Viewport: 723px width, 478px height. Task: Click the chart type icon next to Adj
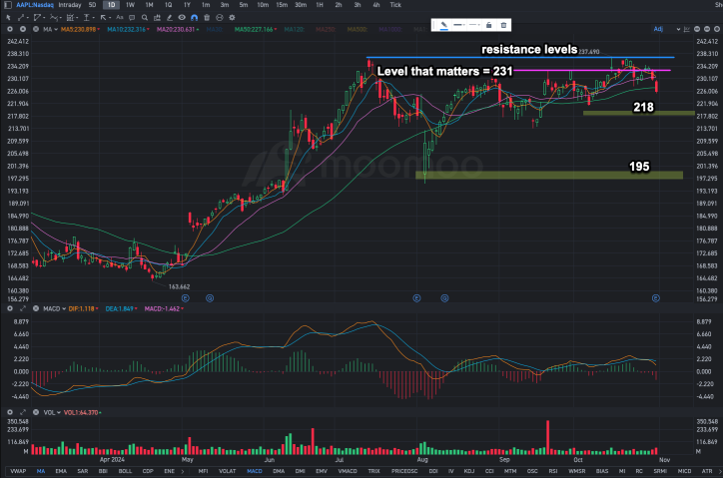point(687,29)
